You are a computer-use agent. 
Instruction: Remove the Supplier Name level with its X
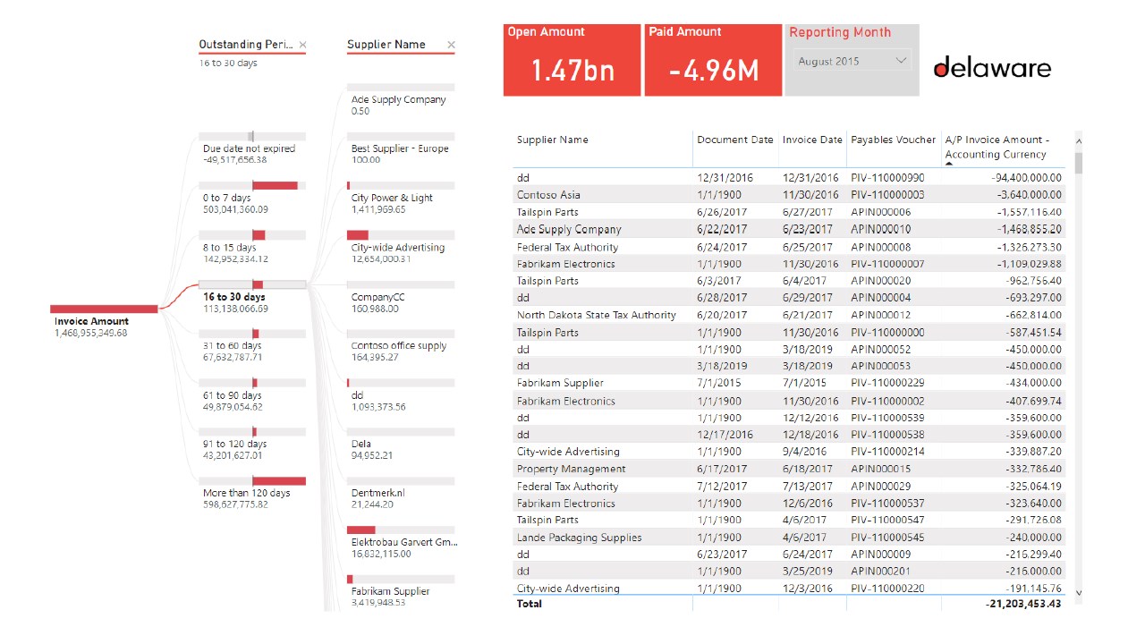coord(451,45)
